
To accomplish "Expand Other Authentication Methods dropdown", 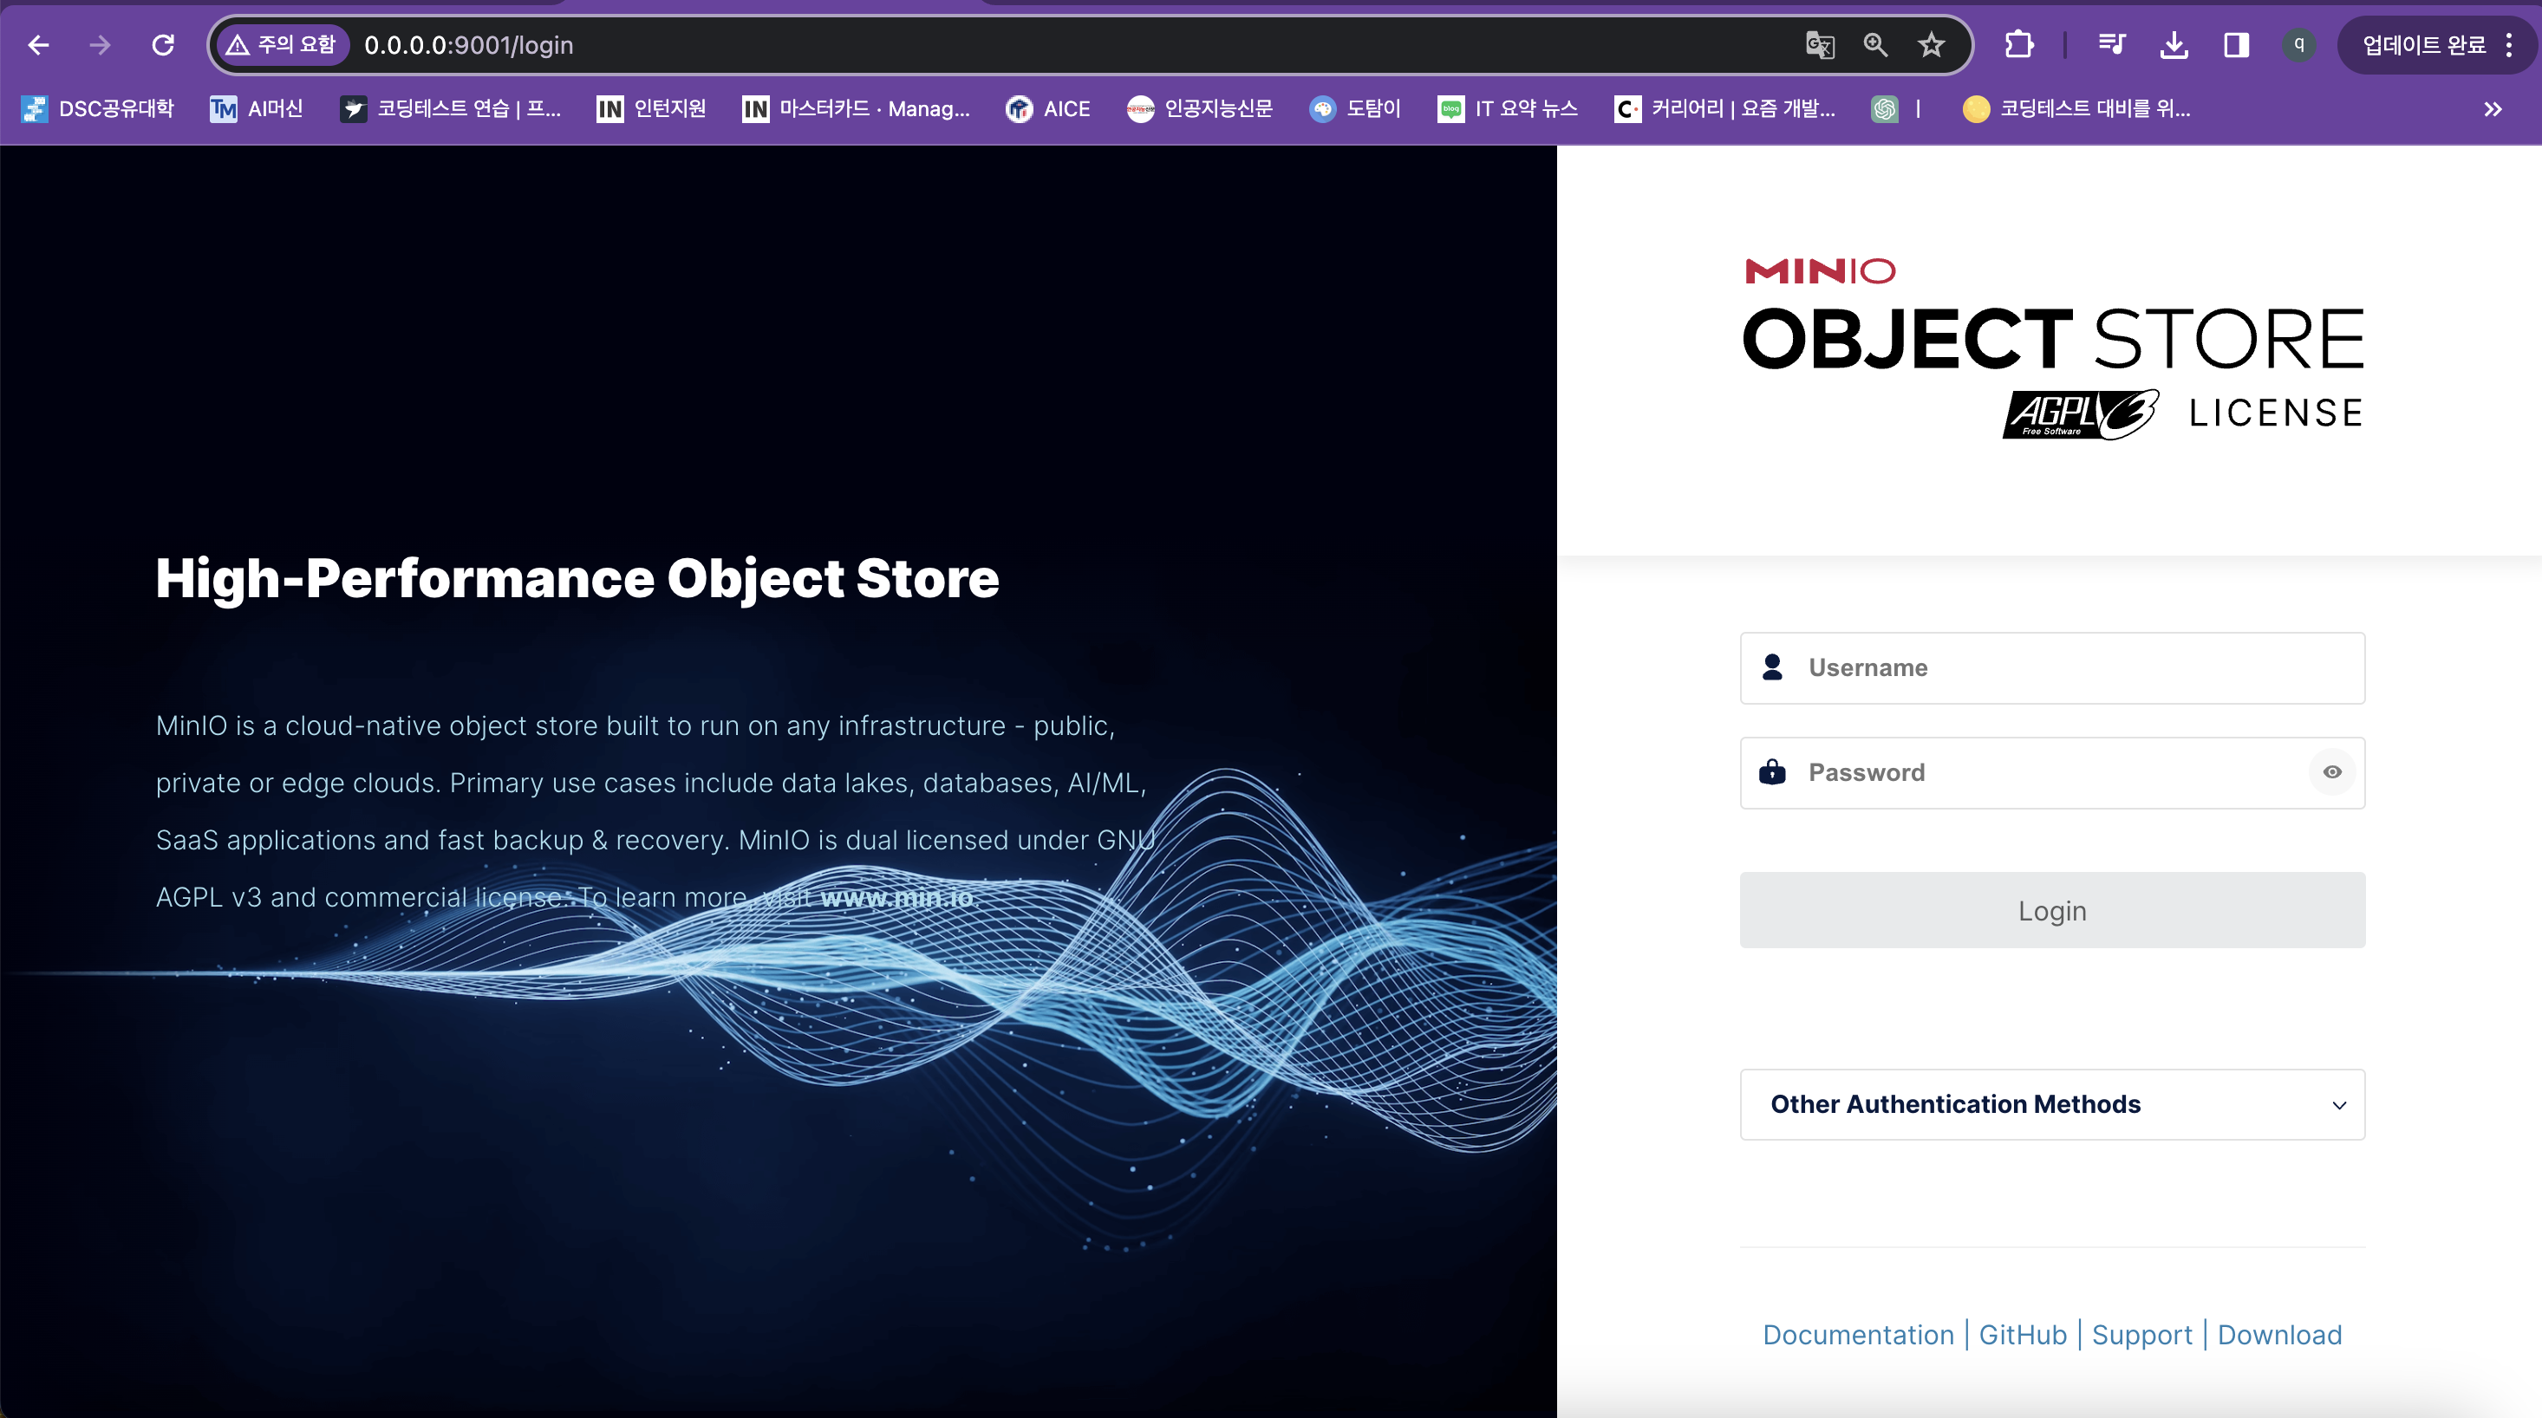I will (2051, 1104).
